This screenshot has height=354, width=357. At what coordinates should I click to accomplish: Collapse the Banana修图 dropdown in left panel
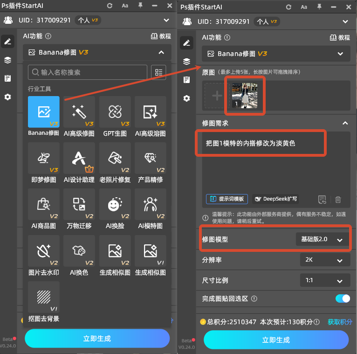pyautogui.click(x=161, y=52)
